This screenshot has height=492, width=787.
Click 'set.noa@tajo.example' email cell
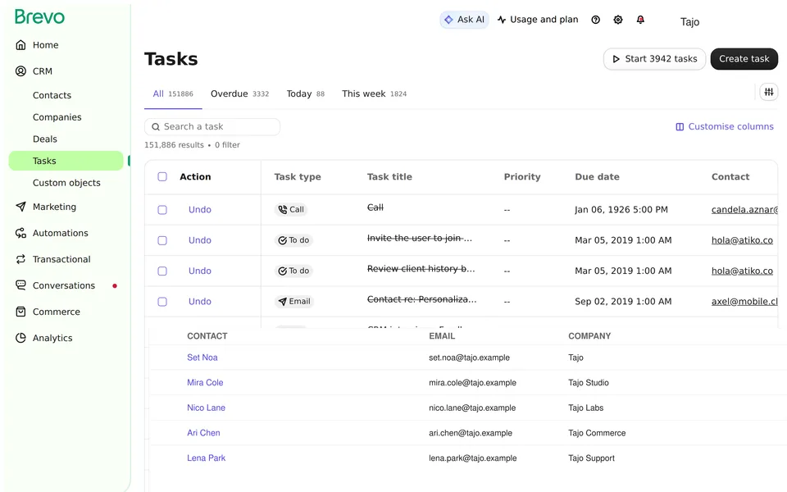pos(469,358)
